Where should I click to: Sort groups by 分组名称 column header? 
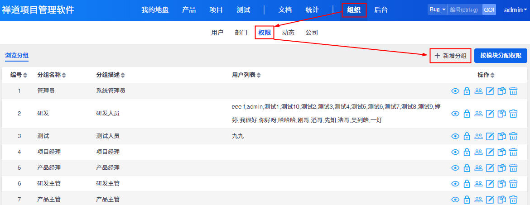[x=52, y=75]
